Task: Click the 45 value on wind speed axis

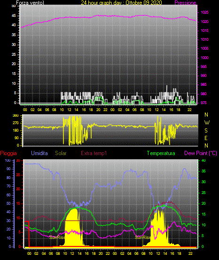Action: (x=14, y=16)
